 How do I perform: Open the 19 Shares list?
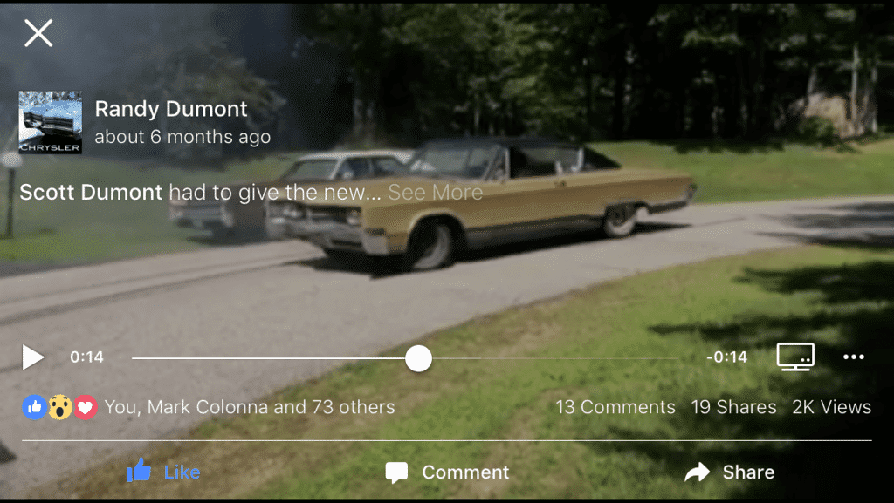point(733,407)
